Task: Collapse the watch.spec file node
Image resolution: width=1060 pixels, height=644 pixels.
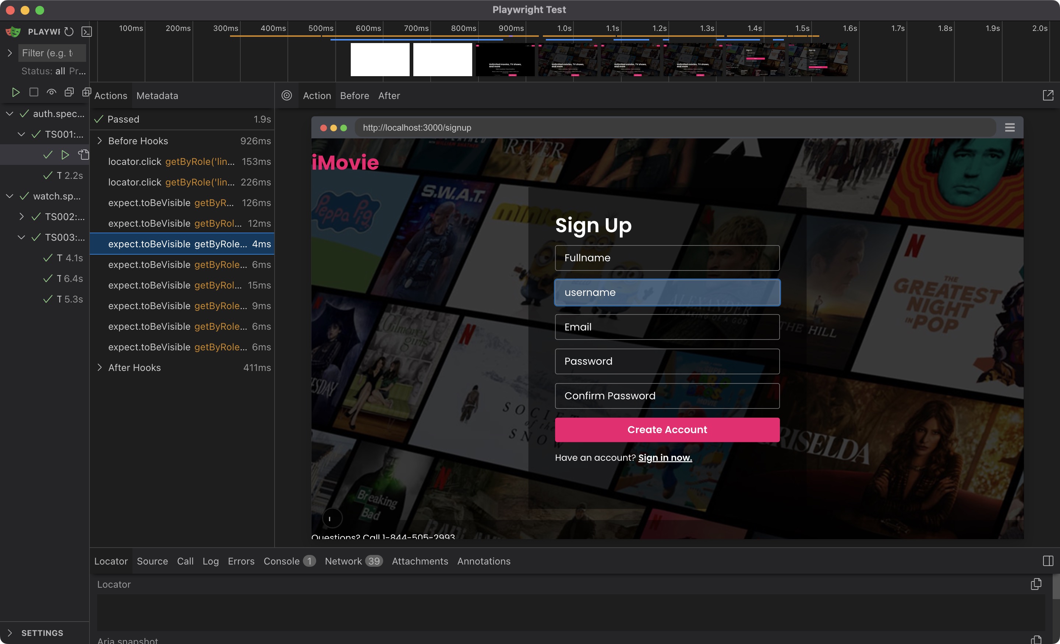Action: [10, 196]
